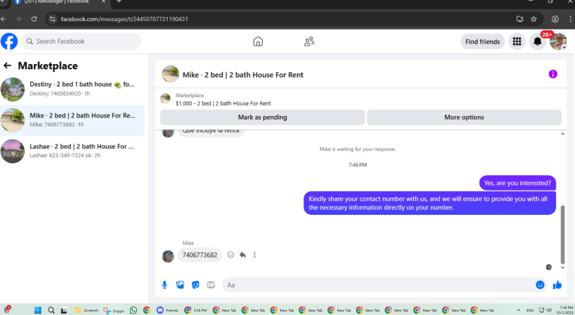Viewport: 575px width, 315px height.
Task: Reply to Mike's 7406773682 message
Action: [243, 255]
